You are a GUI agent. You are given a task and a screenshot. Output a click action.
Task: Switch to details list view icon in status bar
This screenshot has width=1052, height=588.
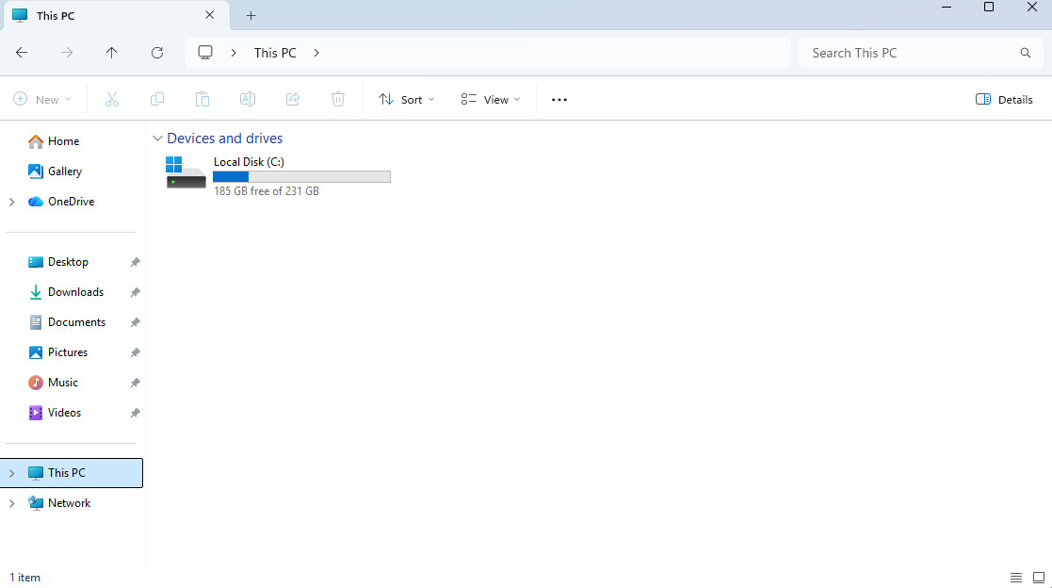(x=1016, y=578)
